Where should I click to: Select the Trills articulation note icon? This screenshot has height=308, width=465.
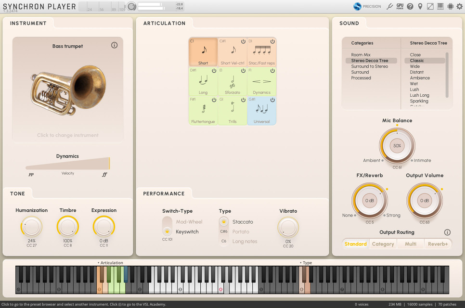232,107
